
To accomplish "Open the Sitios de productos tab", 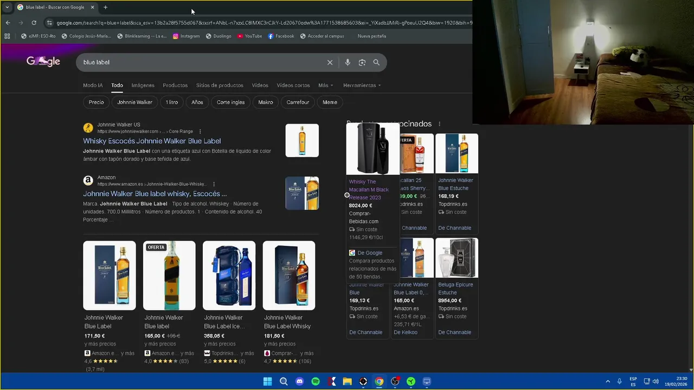I will 220,85.
